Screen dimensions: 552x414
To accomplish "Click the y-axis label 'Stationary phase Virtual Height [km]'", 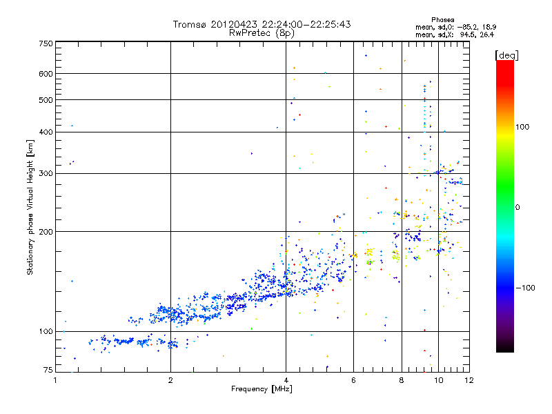I will coord(30,207).
